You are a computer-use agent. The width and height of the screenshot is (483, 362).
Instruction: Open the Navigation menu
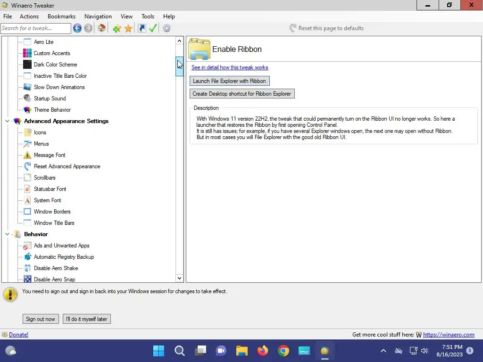point(98,16)
